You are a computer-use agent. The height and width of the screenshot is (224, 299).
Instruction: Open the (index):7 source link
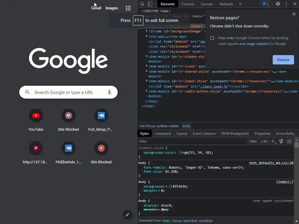(x=285, y=182)
